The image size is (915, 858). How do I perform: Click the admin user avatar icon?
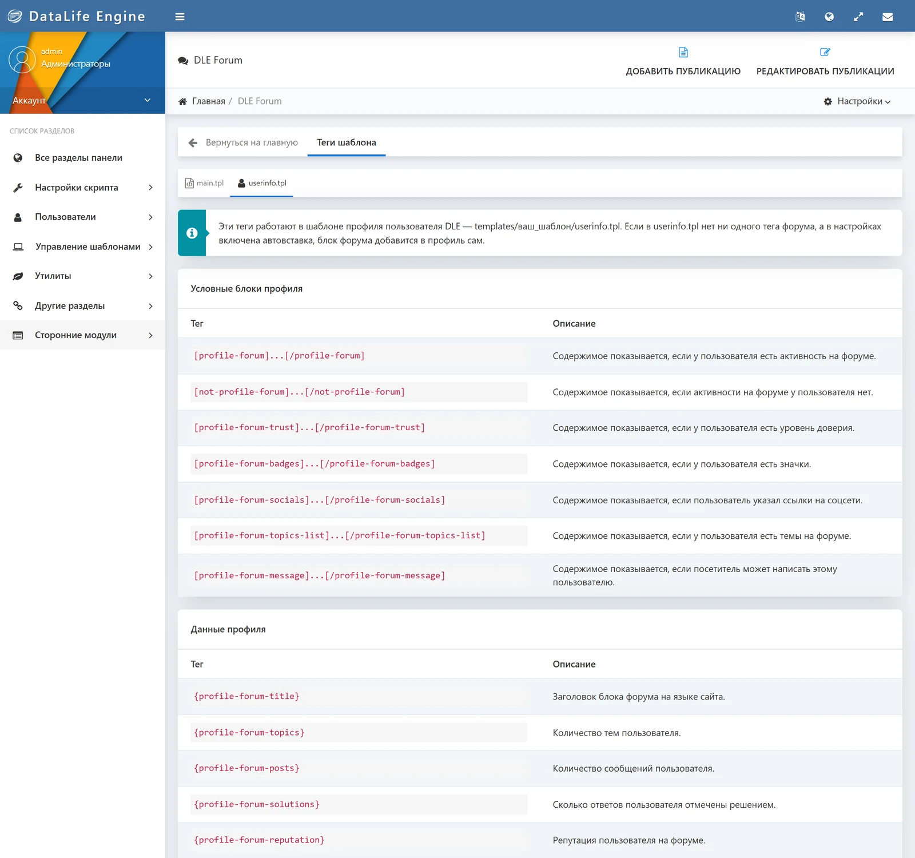(22, 59)
